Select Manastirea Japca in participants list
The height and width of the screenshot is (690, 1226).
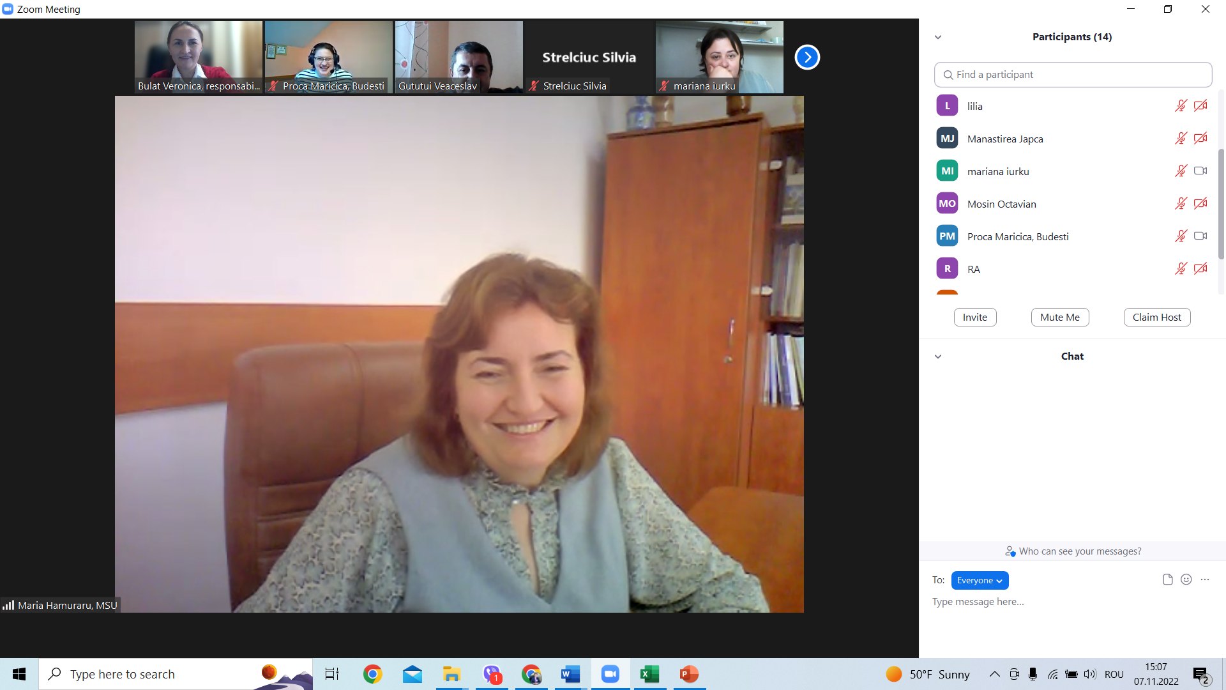coord(1004,139)
